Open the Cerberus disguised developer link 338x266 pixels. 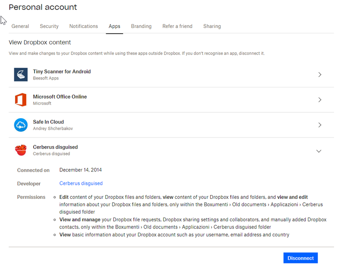pos(81,183)
